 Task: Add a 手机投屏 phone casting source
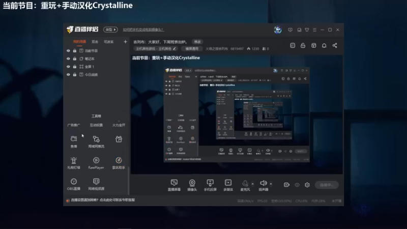click(x=210, y=185)
